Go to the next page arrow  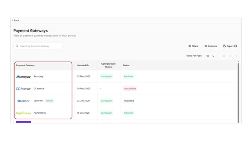coord(236,56)
